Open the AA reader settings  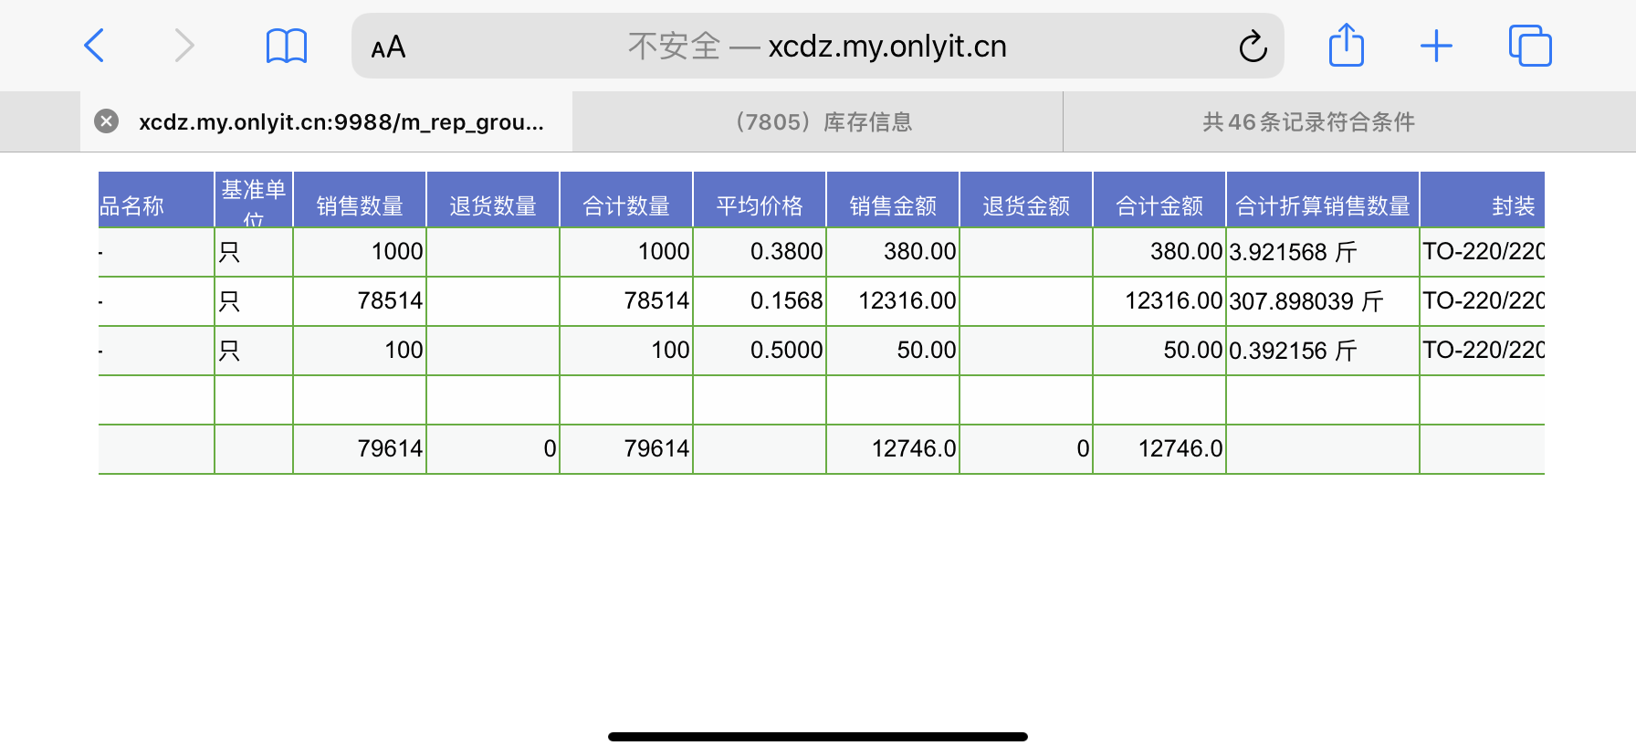388,47
